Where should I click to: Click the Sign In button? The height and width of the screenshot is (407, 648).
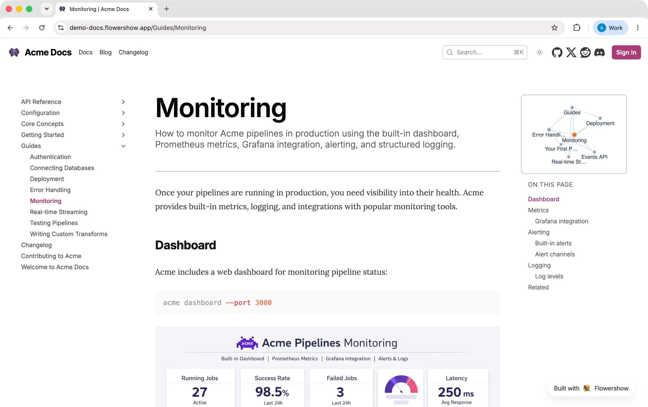(626, 52)
